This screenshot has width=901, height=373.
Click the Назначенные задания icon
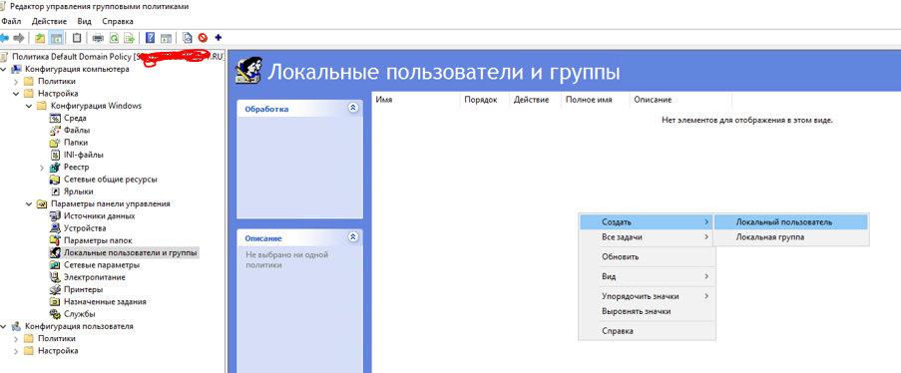pos(55,301)
